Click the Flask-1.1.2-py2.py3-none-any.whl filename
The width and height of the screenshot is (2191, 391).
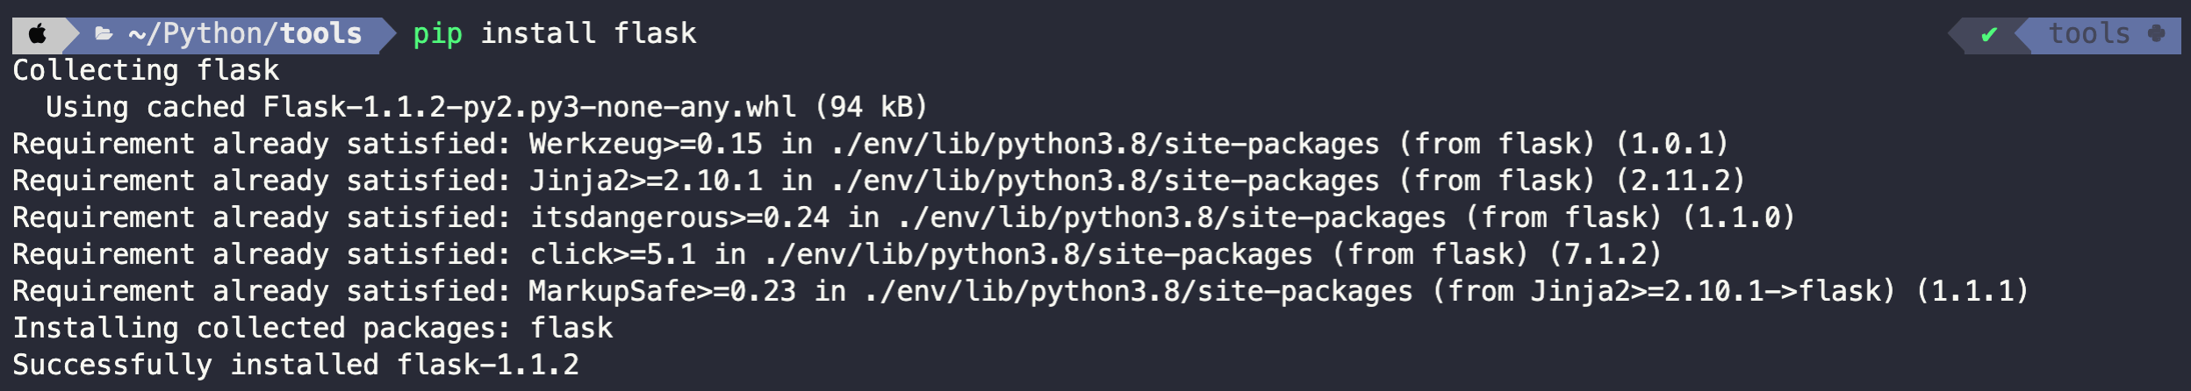(529, 107)
